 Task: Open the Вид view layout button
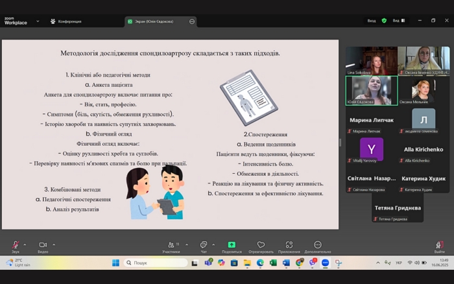[398, 21]
